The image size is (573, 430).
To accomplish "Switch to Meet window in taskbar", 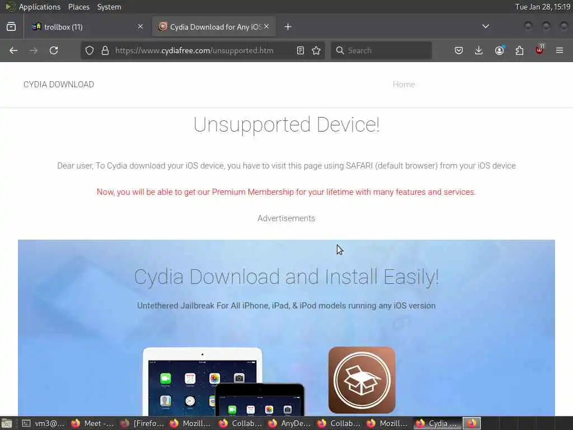I will tap(92, 423).
